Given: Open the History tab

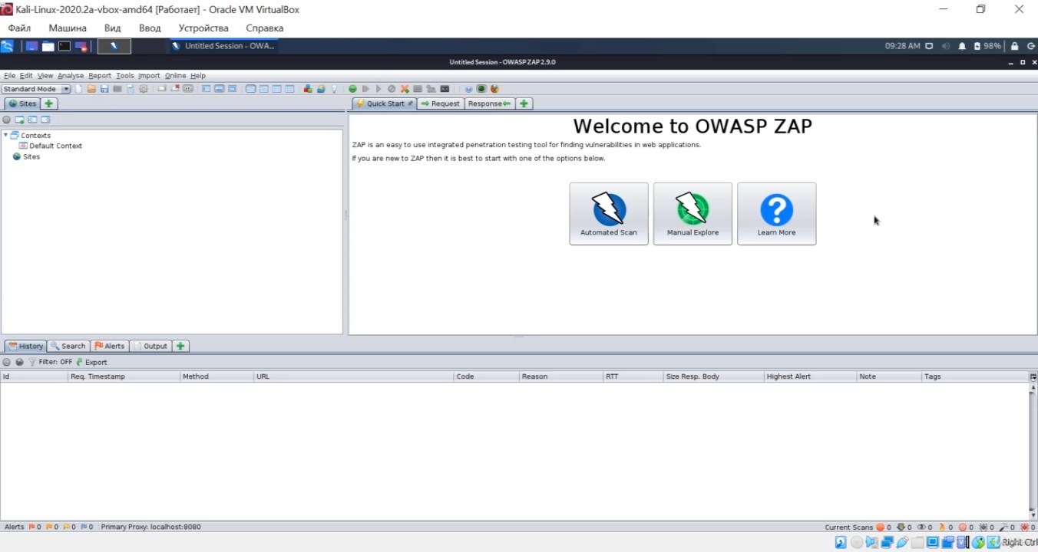Looking at the screenshot, I should coord(25,346).
